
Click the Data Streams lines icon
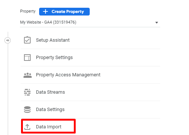pos(27,92)
